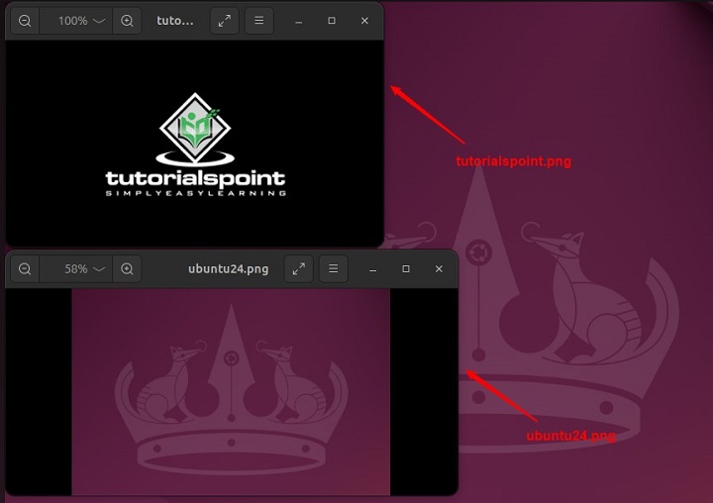Minimize the ubuntu24.png viewer window
The height and width of the screenshot is (503, 713).
click(x=373, y=269)
